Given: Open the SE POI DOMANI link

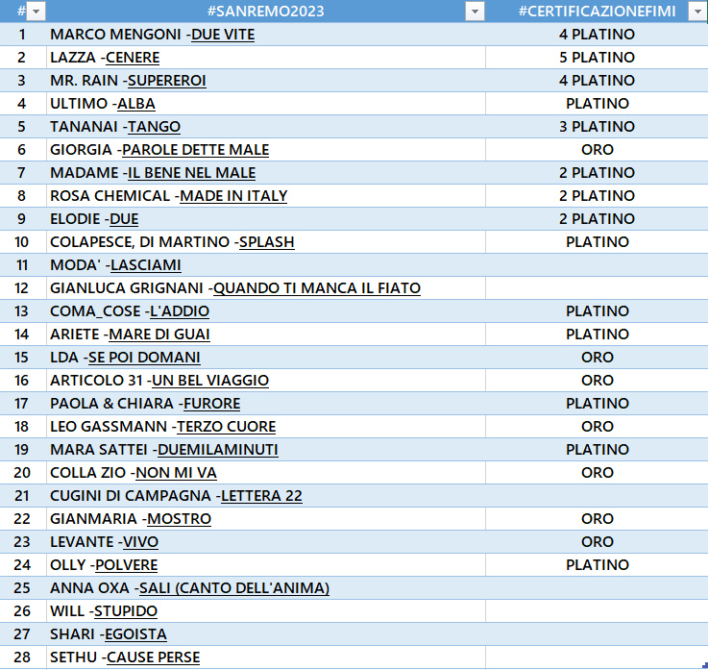Looking at the screenshot, I should point(144,357).
